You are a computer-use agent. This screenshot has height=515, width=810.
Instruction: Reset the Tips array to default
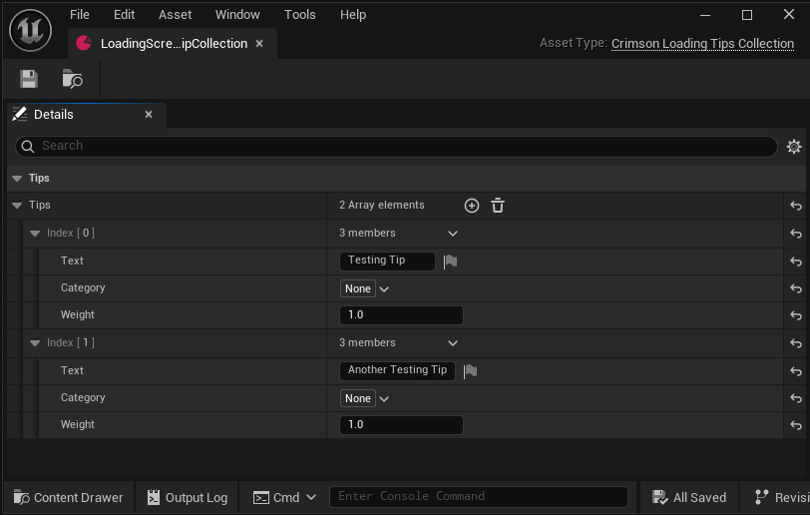[796, 206]
